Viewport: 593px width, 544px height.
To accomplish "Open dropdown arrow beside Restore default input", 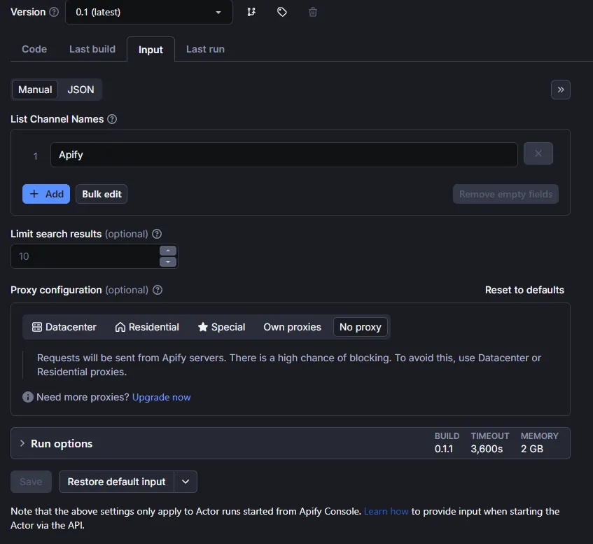I will click(186, 482).
